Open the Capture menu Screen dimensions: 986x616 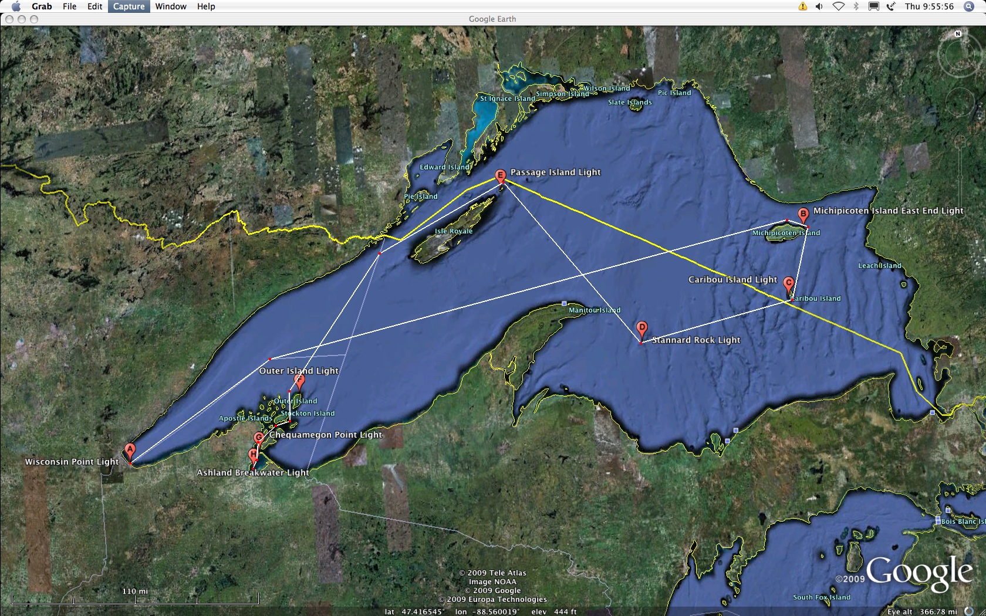(129, 6)
